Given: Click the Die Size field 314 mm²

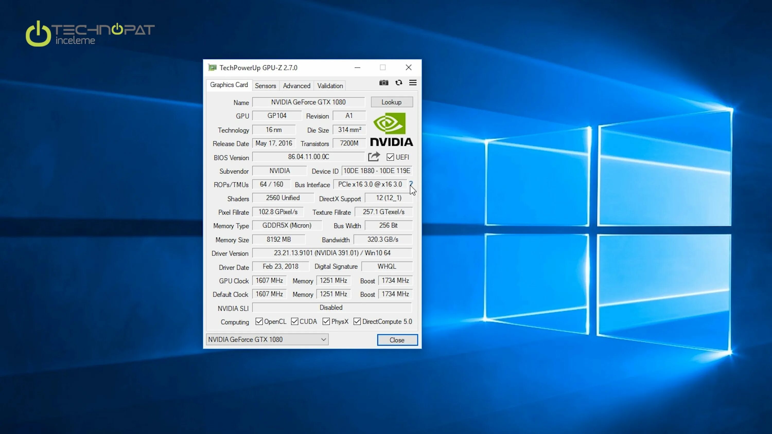Looking at the screenshot, I should (349, 130).
